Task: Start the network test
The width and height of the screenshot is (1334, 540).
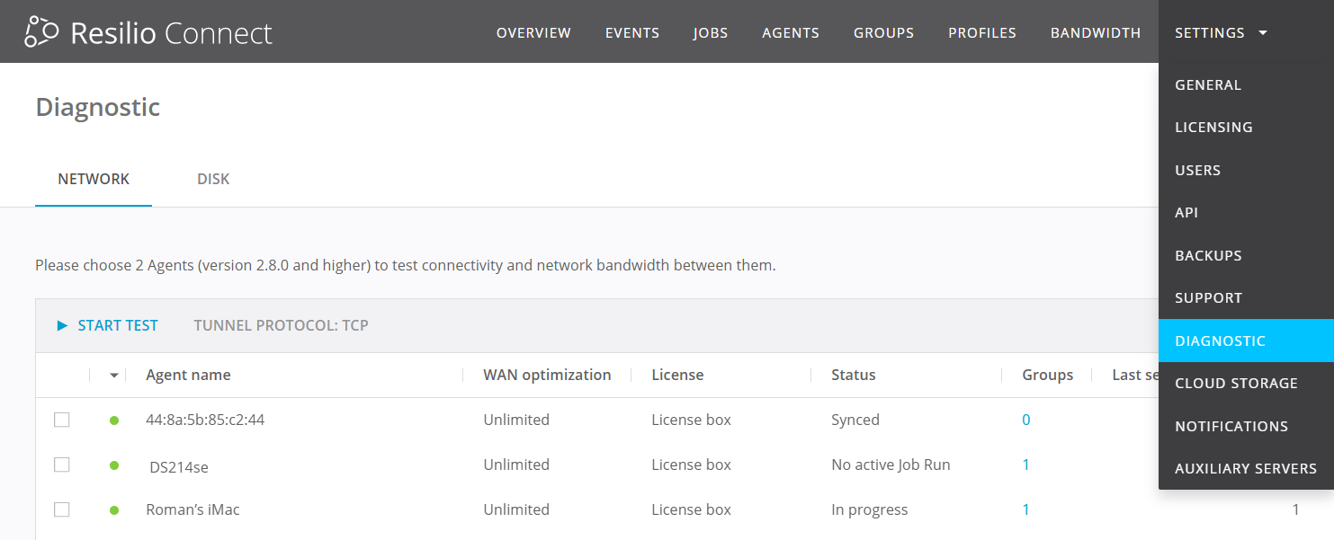Action: coord(117,325)
